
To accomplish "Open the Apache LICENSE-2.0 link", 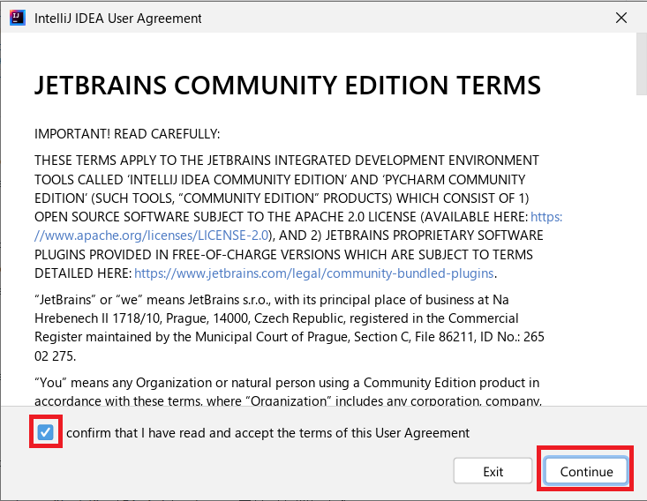I will click(x=152, y=236).
